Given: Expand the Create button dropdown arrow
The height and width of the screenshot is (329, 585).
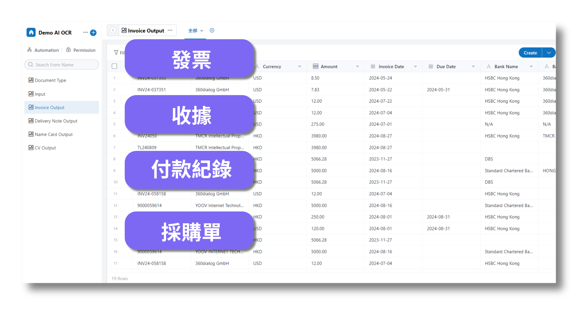Looking at the screenshot, I should tap(549, 53).
